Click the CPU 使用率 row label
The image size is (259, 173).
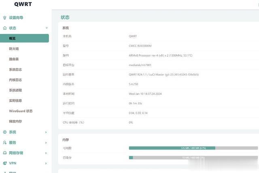[74, 122]
